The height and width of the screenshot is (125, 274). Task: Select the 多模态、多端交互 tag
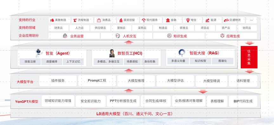tap(108, 61)
